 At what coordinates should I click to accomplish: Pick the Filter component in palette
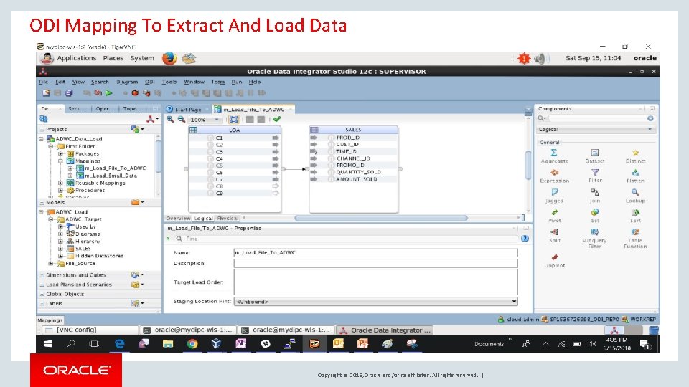click(x=595, y=173)
